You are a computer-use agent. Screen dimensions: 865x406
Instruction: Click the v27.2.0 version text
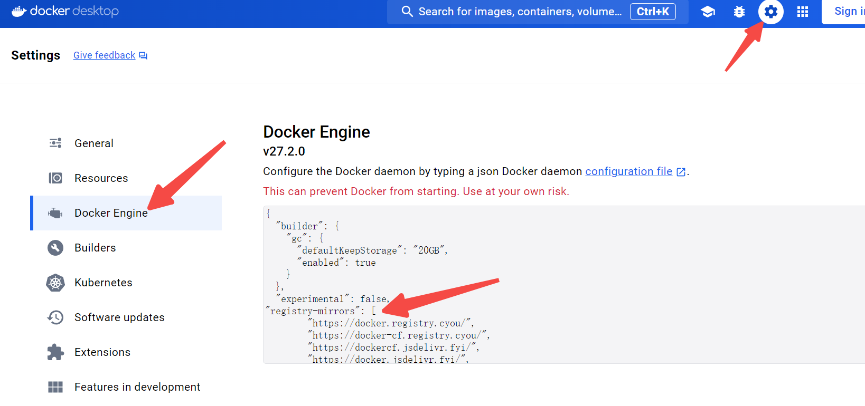284,151
